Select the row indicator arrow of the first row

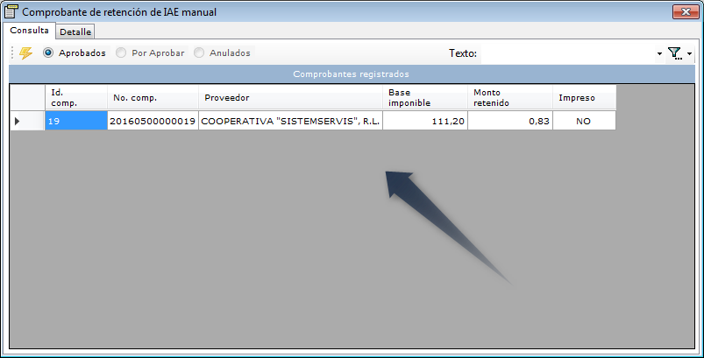coord(18,121)
